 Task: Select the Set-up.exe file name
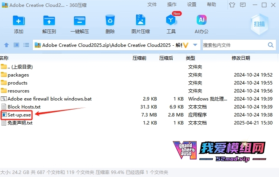(x=19, y=115)
